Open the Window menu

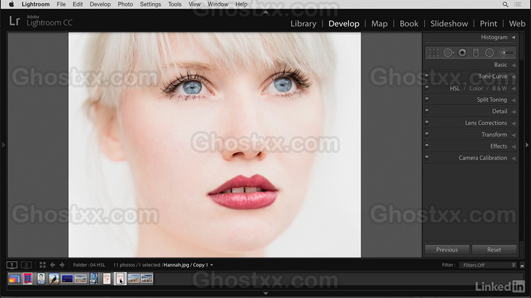pos(218,4)
